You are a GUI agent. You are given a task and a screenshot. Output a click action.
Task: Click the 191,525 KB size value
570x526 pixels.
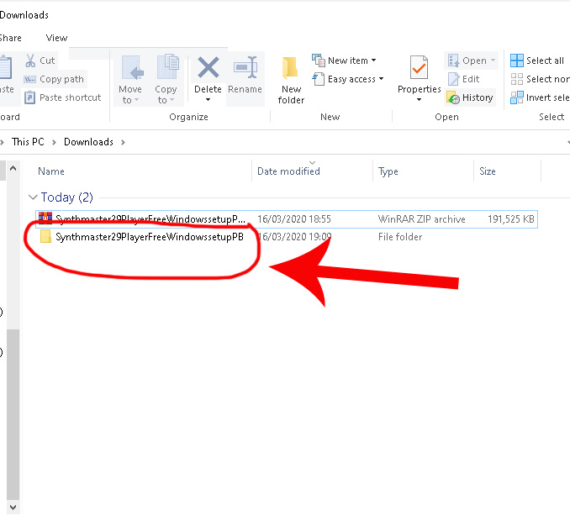coord(511,219)
